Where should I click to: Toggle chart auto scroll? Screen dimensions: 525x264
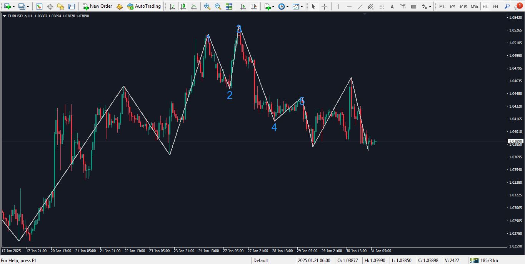243,7
